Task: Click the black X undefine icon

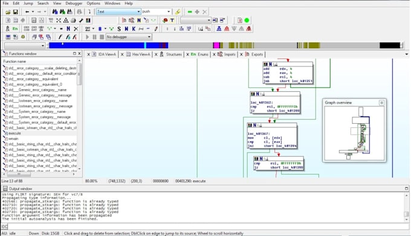Action: tap(76, 29)
